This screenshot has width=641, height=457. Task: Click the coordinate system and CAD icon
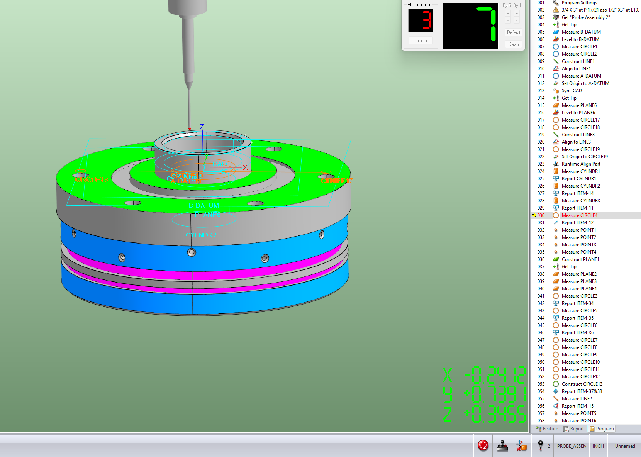point(521,445)
